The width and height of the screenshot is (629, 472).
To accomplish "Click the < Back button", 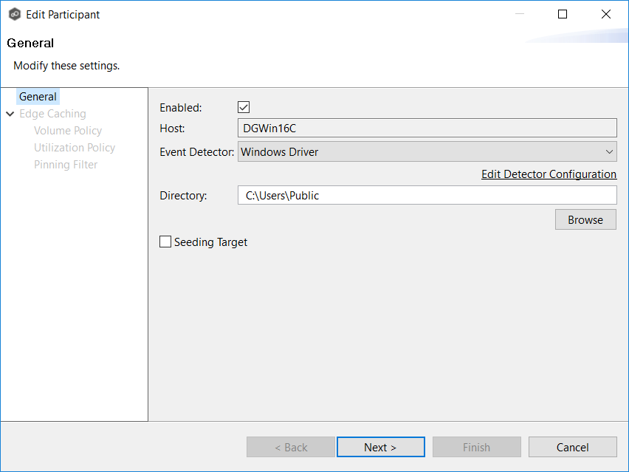I will (291, 447).
